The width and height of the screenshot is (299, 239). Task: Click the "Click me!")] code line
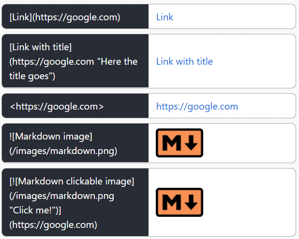pyautogui.click(x=35, y=211)
